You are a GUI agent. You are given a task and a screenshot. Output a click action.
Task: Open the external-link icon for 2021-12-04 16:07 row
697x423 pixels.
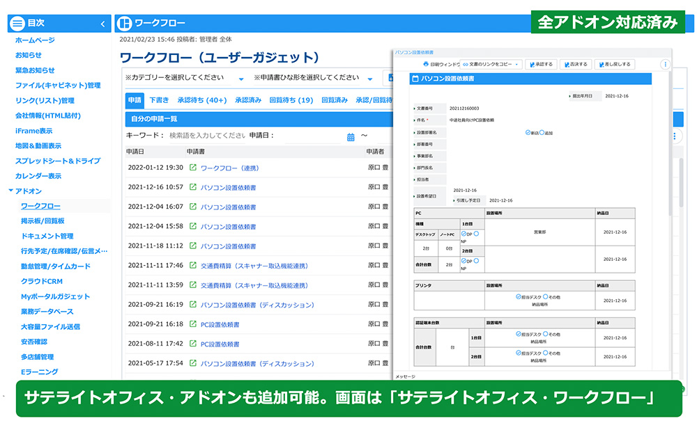[193, 207]
